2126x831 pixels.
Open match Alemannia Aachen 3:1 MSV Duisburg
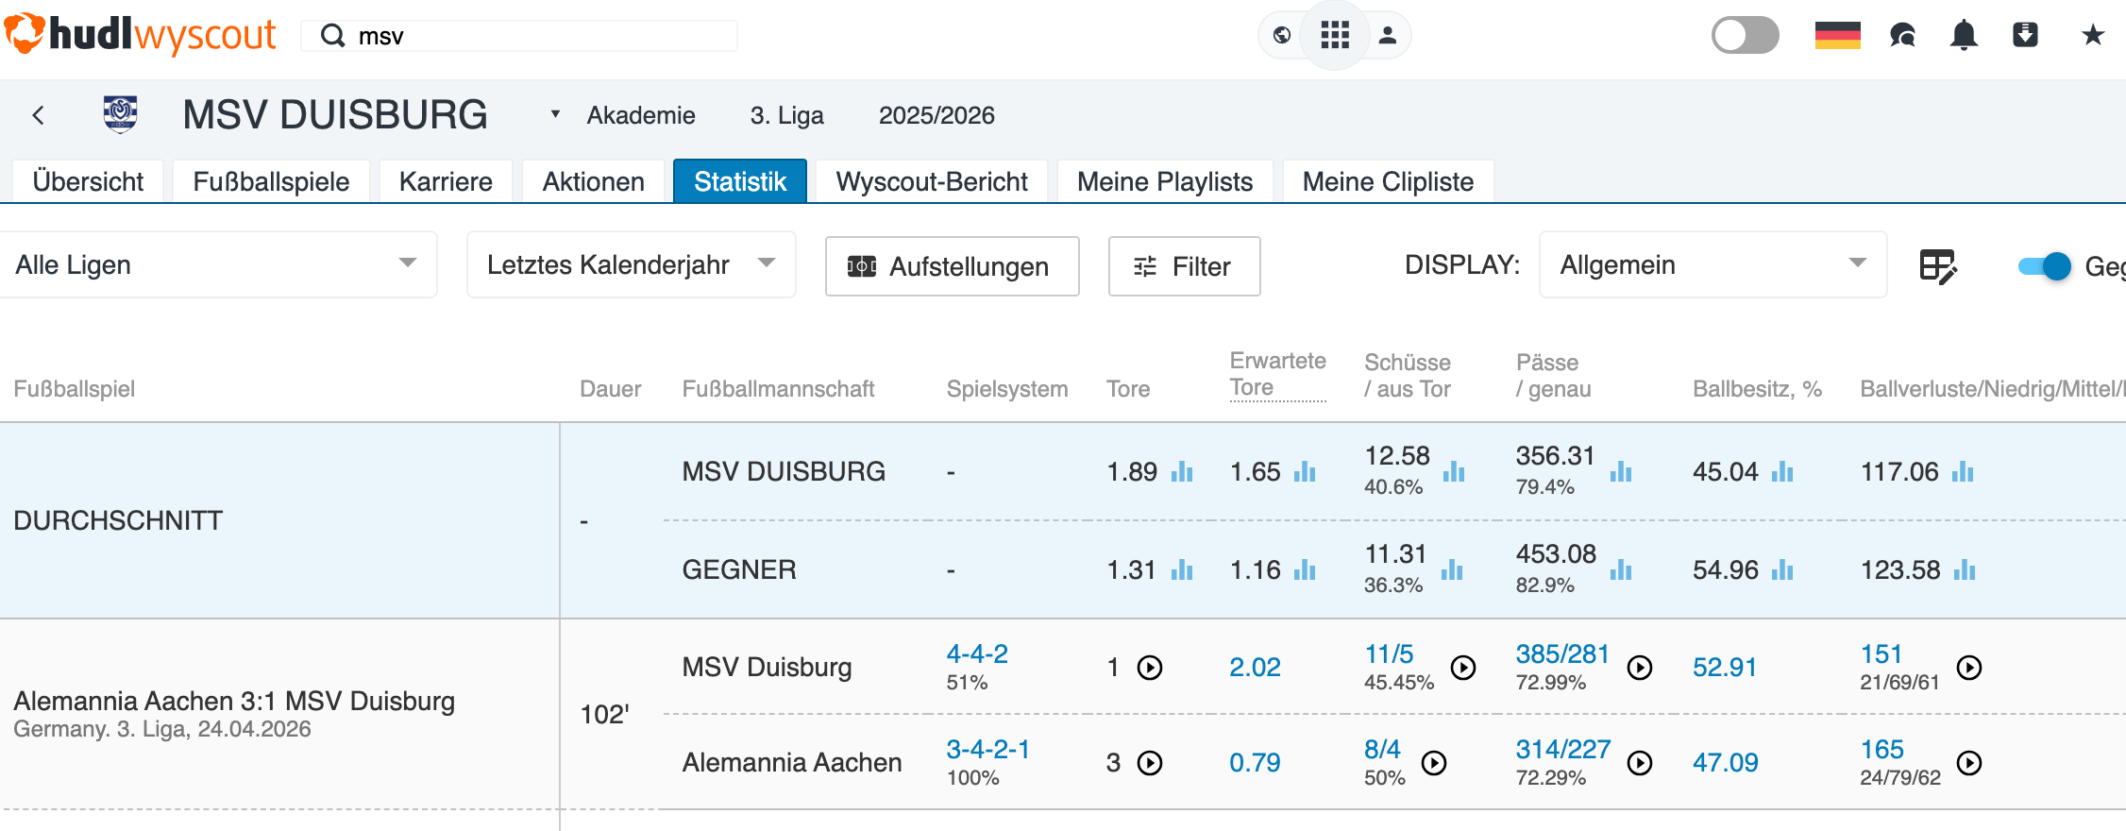234,701
